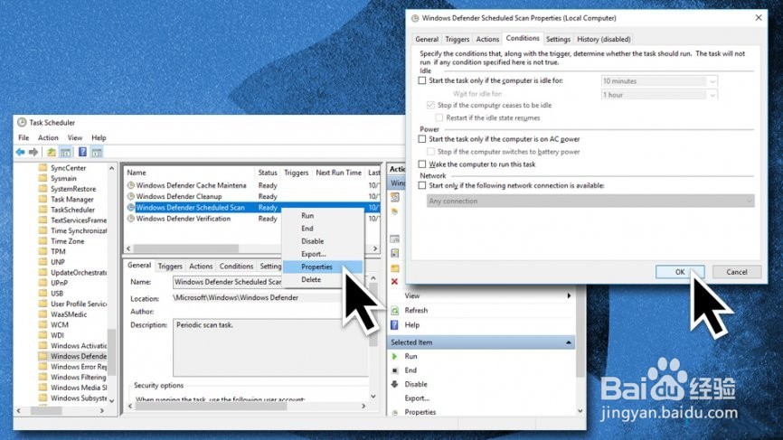This screenshot has width=783, height=440.
Task: Click the Properties icon under Selected Item
Action: [x=394, y=413]
